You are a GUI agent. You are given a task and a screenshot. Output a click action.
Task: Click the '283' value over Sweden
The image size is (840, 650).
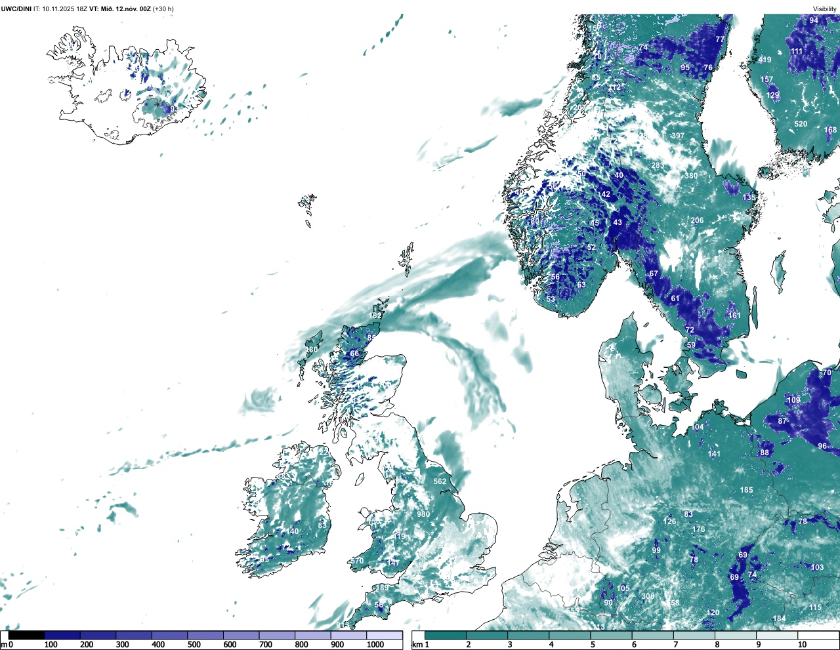pyautogui.click(x=658, y=165)
